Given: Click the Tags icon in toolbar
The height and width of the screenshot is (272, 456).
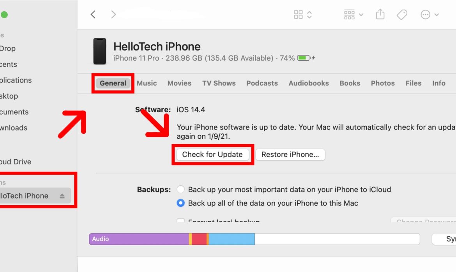Looking at the screenshot, I should 402,15.
